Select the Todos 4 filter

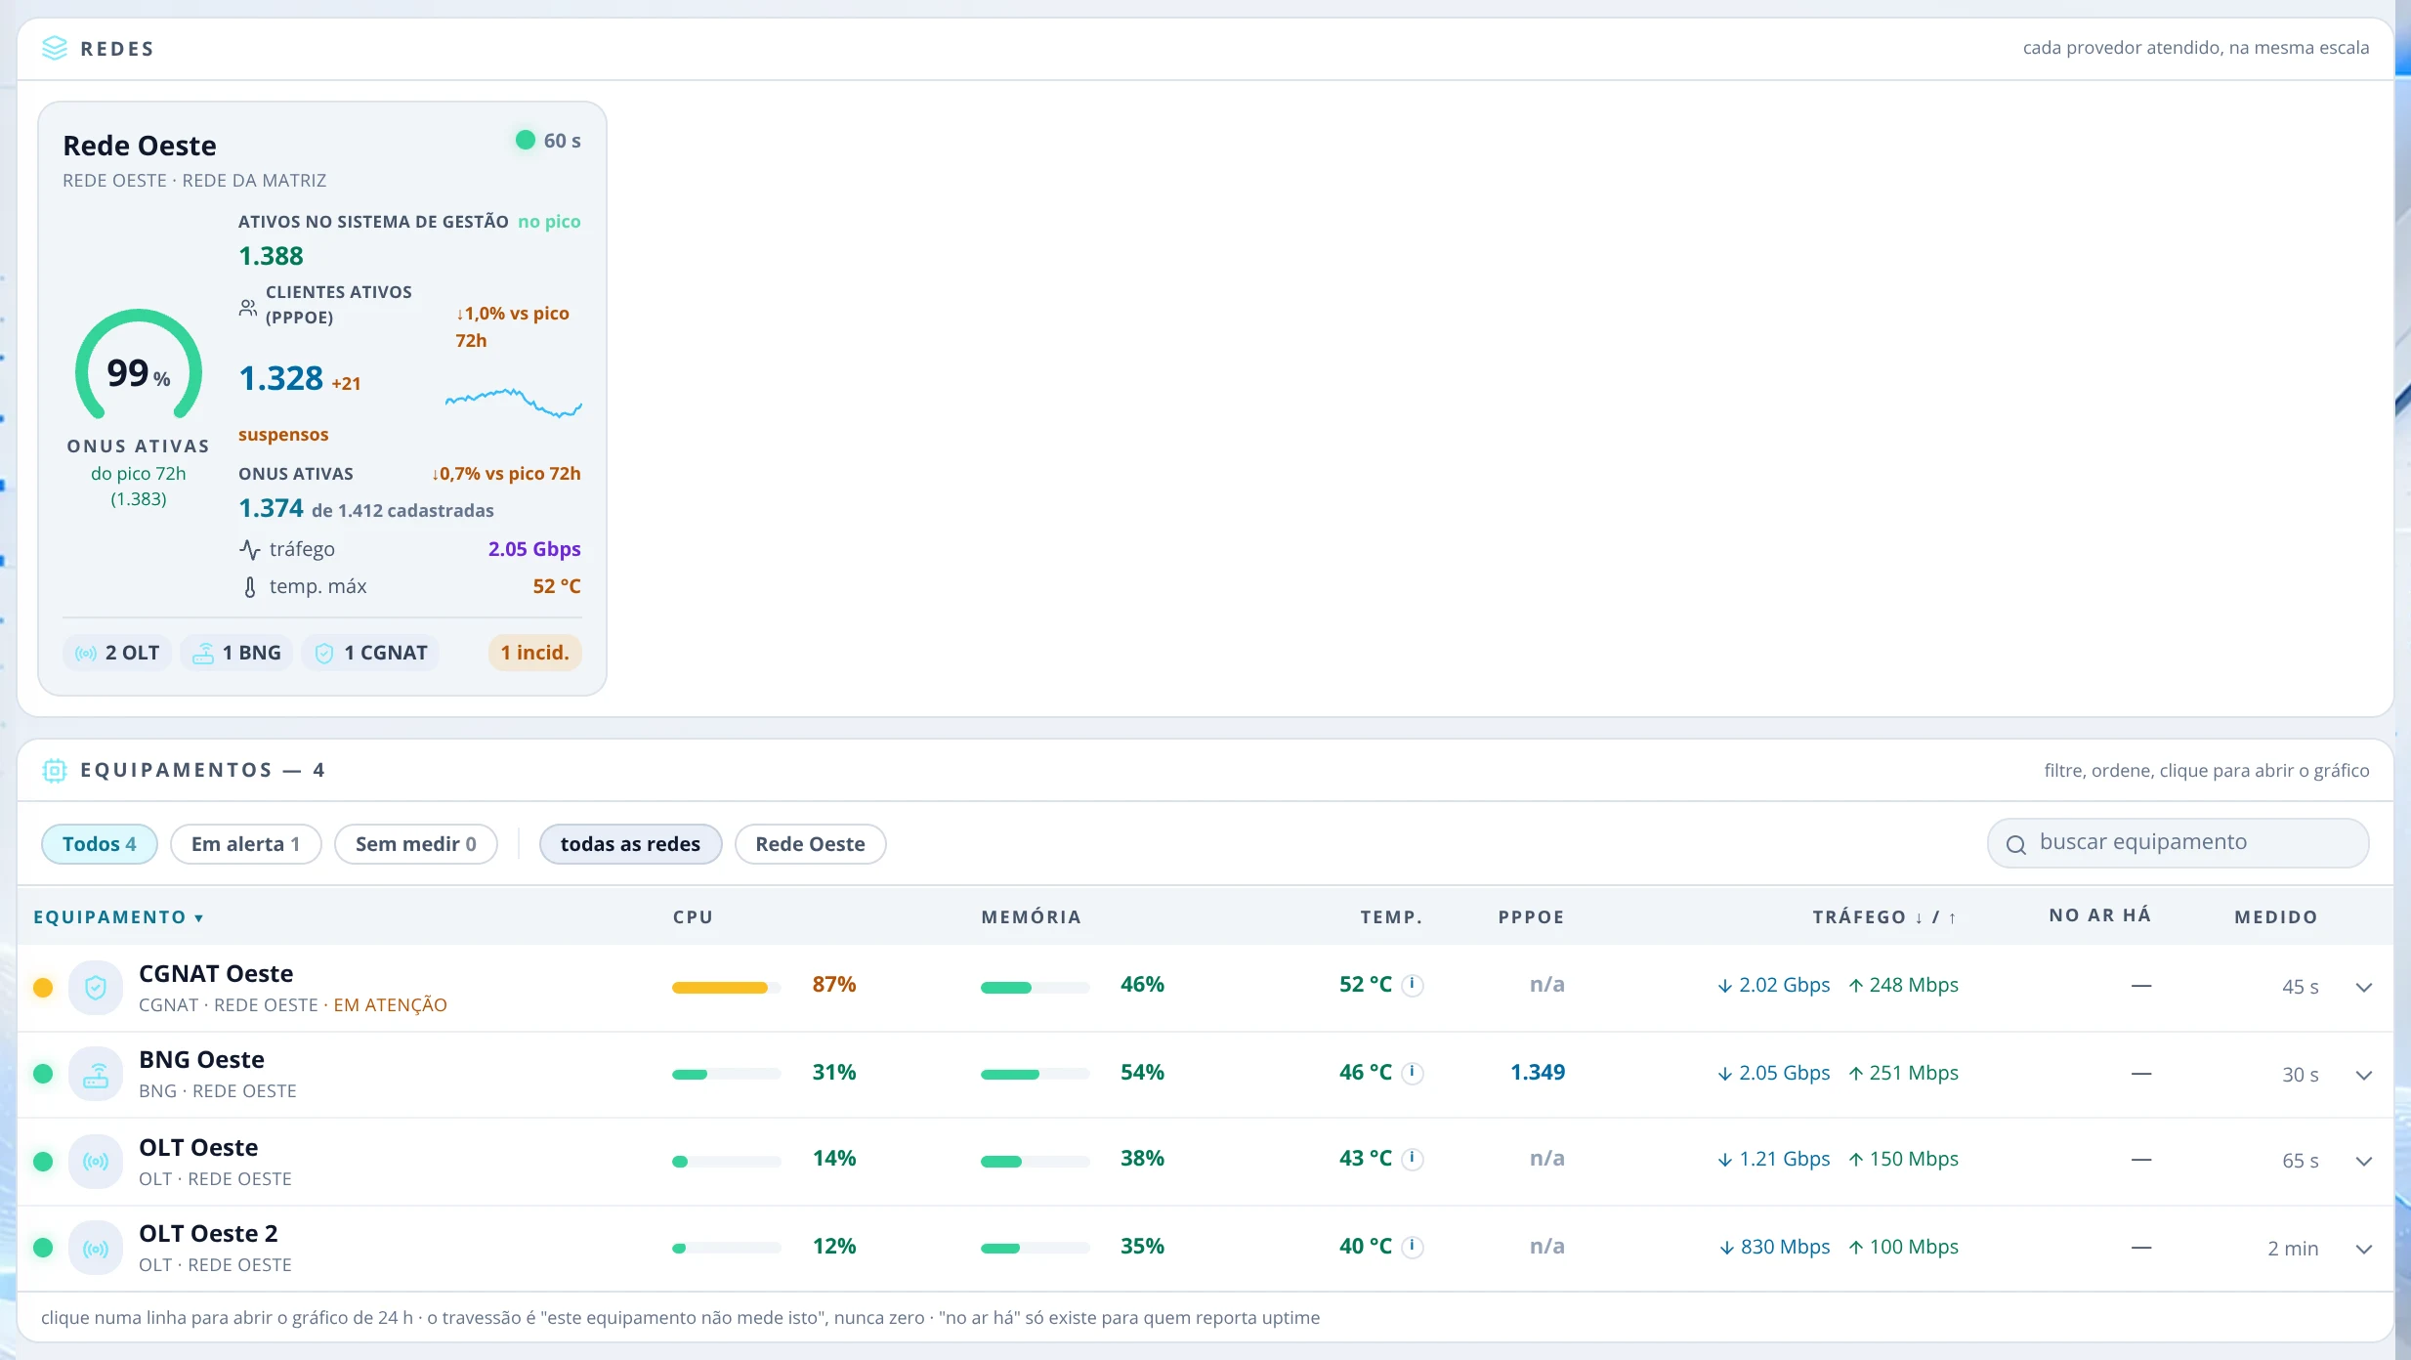[x=100, y=844]
